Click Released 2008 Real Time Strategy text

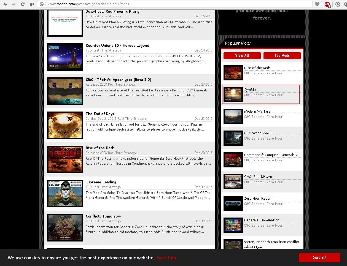111,153
